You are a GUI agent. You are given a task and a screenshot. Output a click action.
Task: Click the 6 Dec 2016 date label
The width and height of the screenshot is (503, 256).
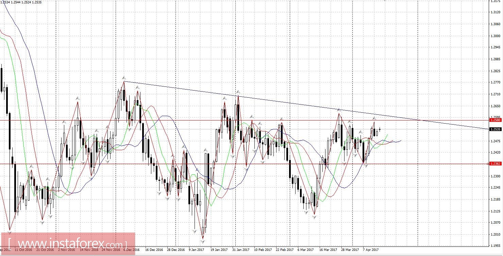click(x=131, y=250)
